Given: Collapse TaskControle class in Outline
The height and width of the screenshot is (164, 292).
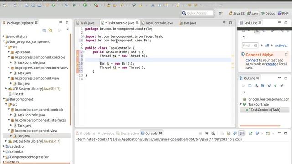Looking at the screenshot, I should tap(241, 104).
